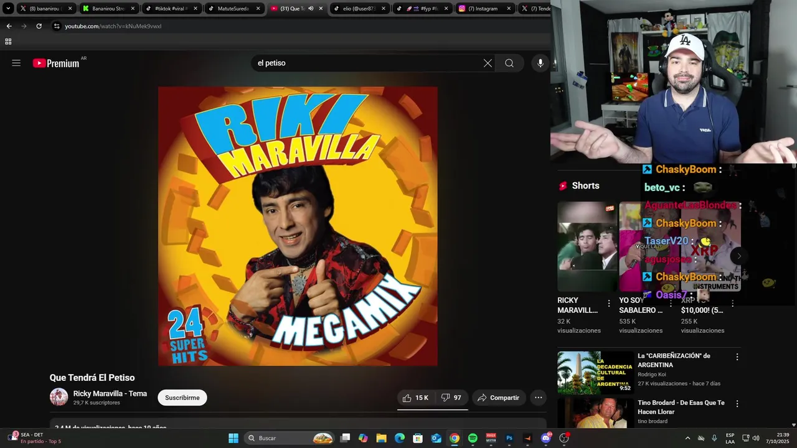Open La CARIBEÑIZACIÓN de ARGENTINA video title
This screenshot has height=448, width=797.
[x=674, y=360]
